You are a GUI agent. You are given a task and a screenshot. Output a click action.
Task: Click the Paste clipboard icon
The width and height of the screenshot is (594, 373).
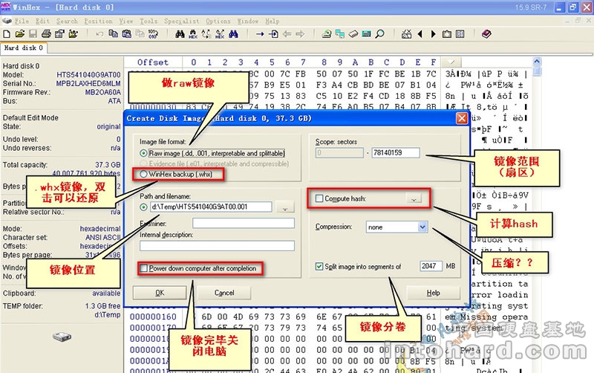(x=126, y=33)
